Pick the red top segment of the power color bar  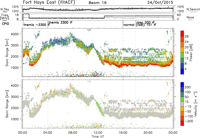[182, 34]
